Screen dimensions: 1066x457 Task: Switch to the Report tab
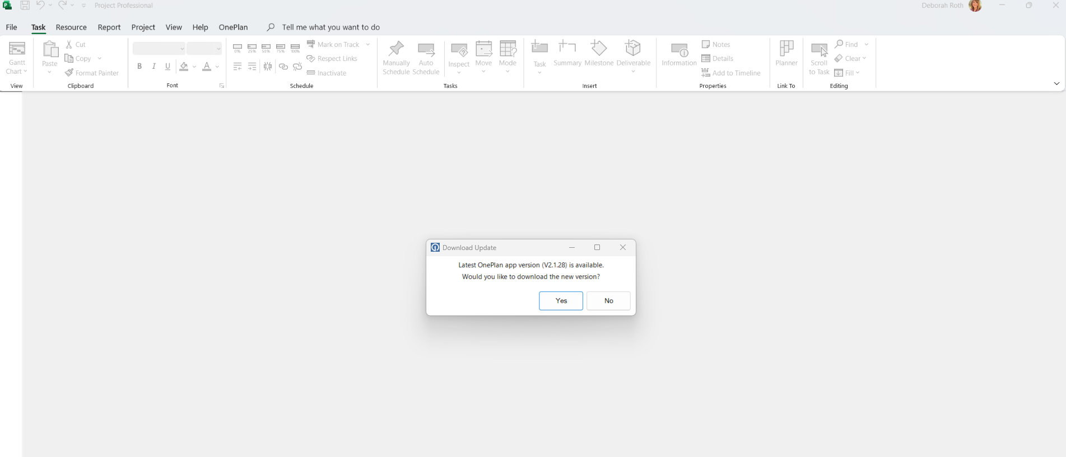click(109, 27)
